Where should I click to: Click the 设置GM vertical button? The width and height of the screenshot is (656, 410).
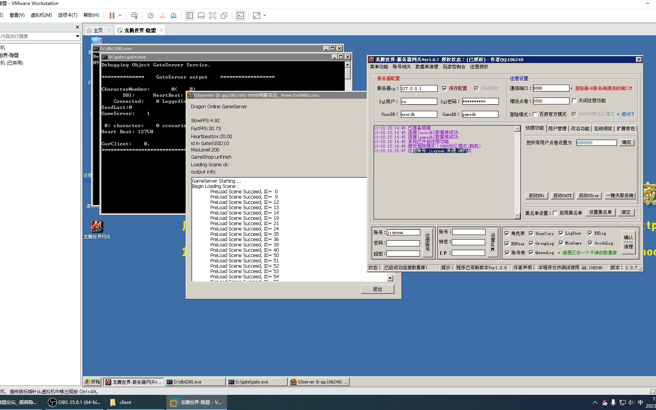(x=493, y=243)
